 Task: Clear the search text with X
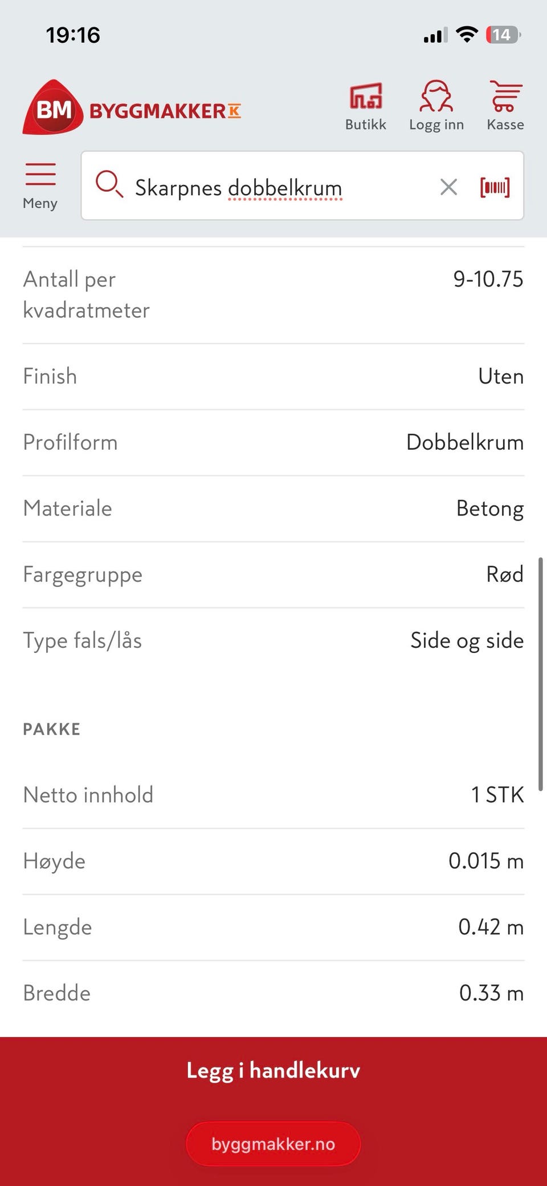[448, 187]
